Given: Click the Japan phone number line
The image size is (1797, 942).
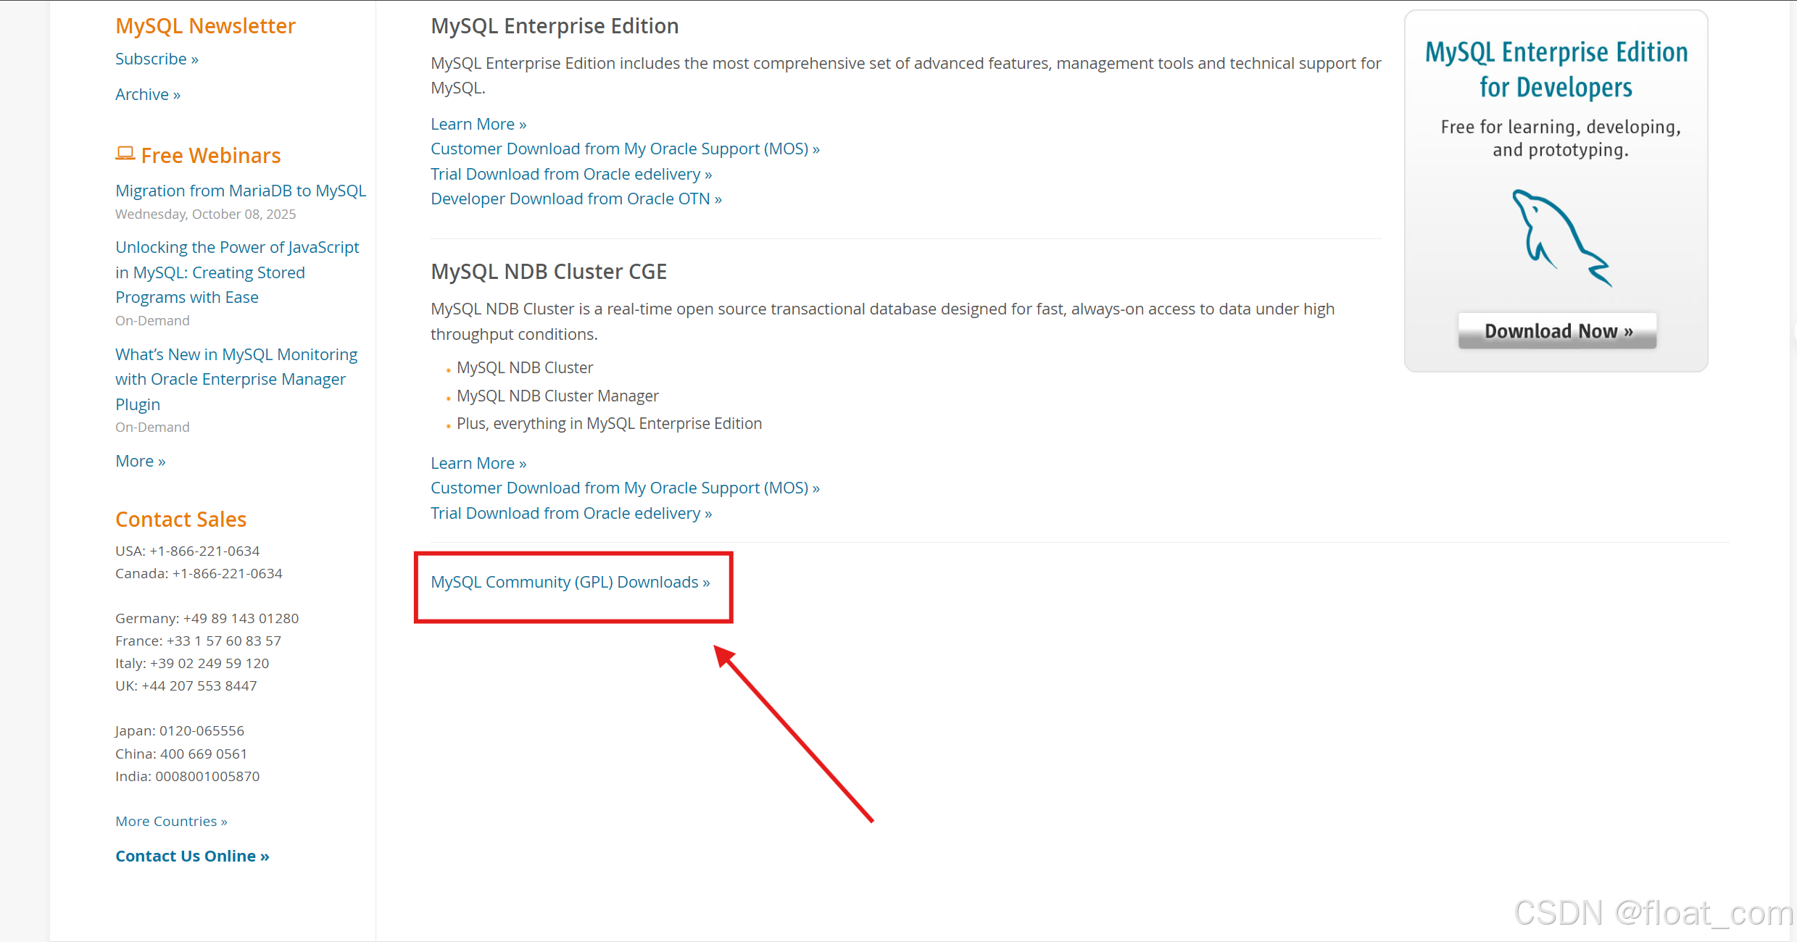Looking at the screenshot, I should (180, 730).
